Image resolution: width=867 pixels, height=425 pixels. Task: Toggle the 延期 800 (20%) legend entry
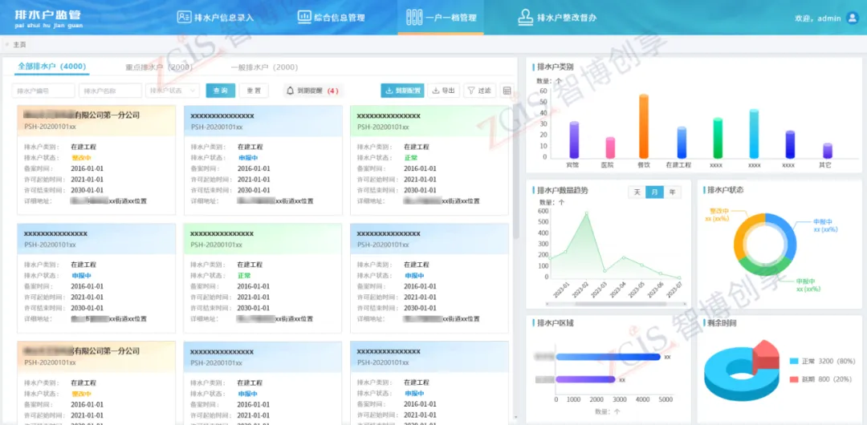(820, 379)
